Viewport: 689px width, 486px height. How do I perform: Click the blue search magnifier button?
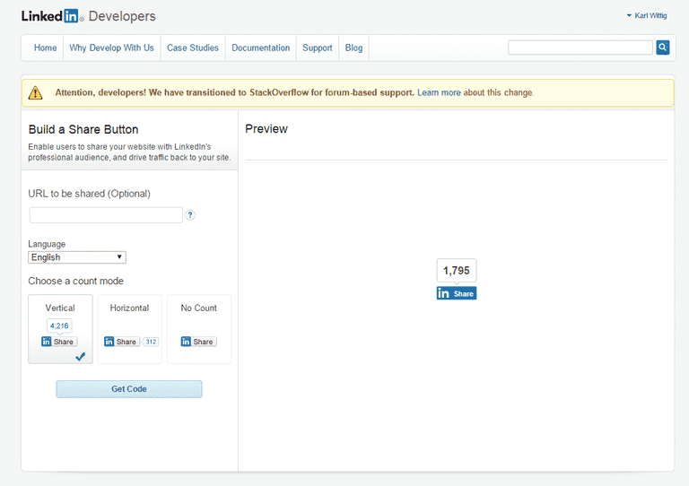point(663,48)
